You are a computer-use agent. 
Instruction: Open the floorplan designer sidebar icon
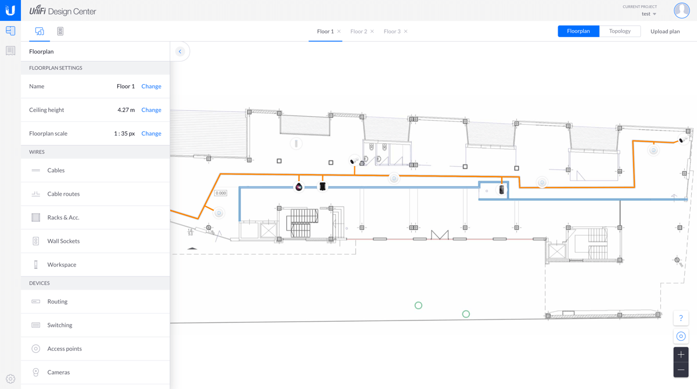tap(10, 31)
